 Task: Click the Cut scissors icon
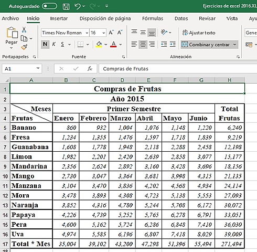(24, 30)
